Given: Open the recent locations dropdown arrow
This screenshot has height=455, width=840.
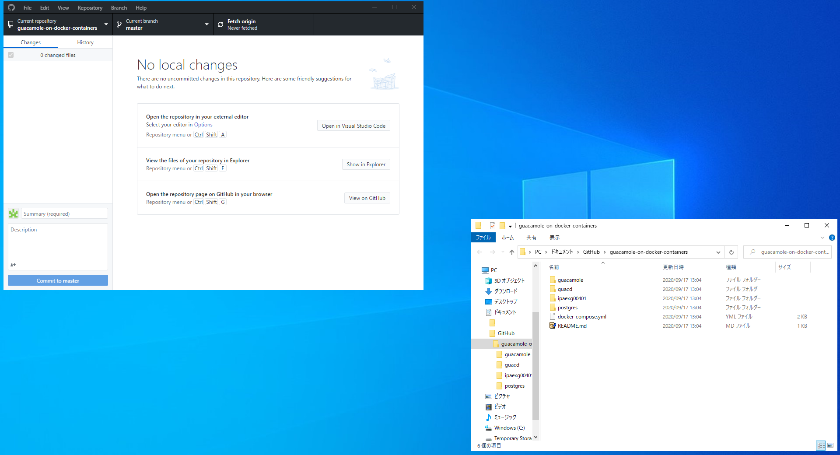Looking at the screenshot, I should [x=503, y=252].
